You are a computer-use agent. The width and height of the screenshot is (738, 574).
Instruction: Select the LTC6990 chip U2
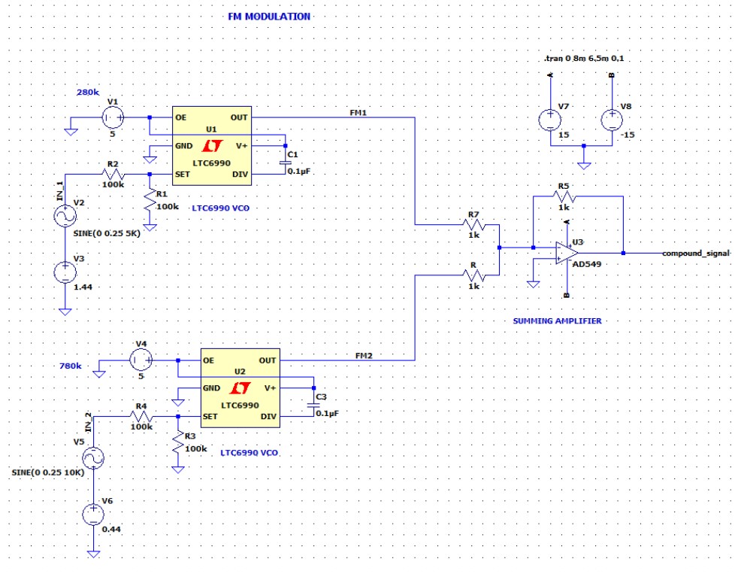[242, 386]
